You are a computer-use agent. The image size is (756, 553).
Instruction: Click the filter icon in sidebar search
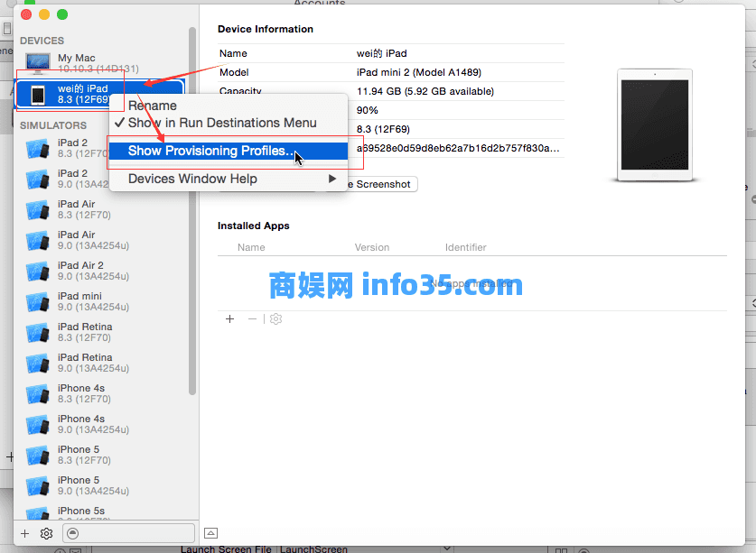point(73,533)
